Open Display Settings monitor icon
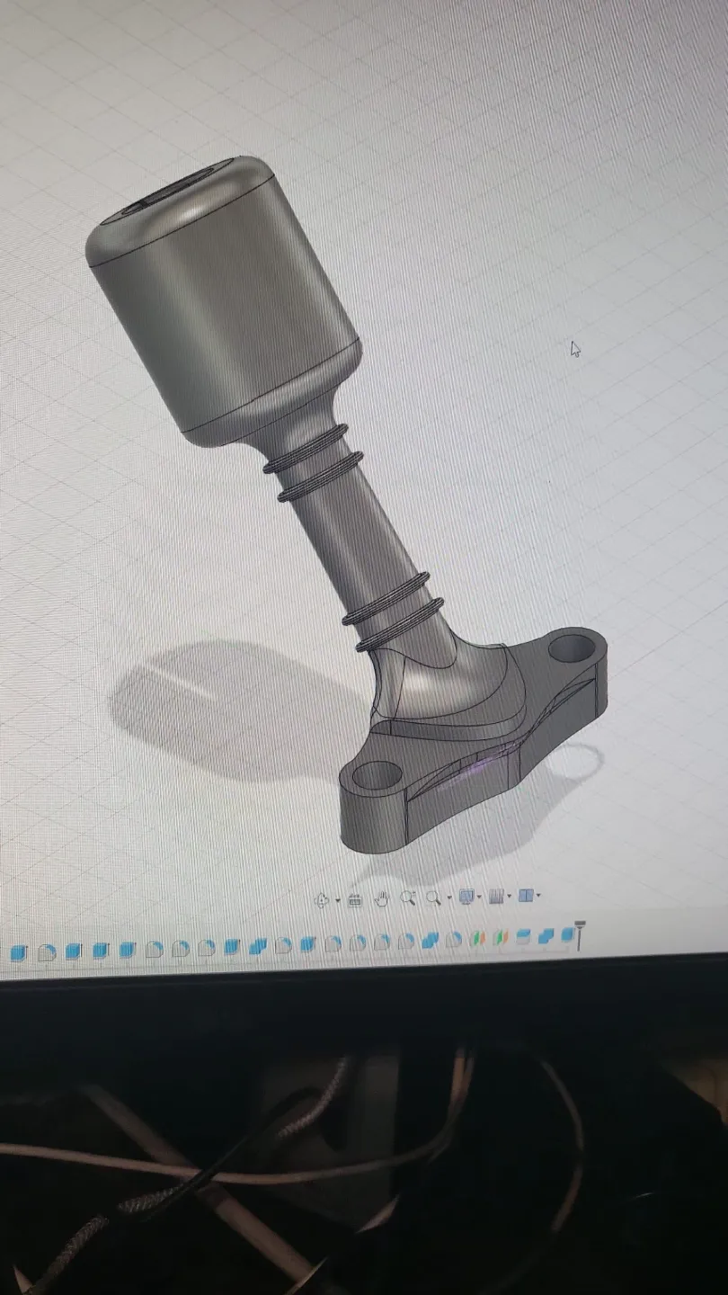The height and width of the screenshot is (1295, 728). point(466,897)
